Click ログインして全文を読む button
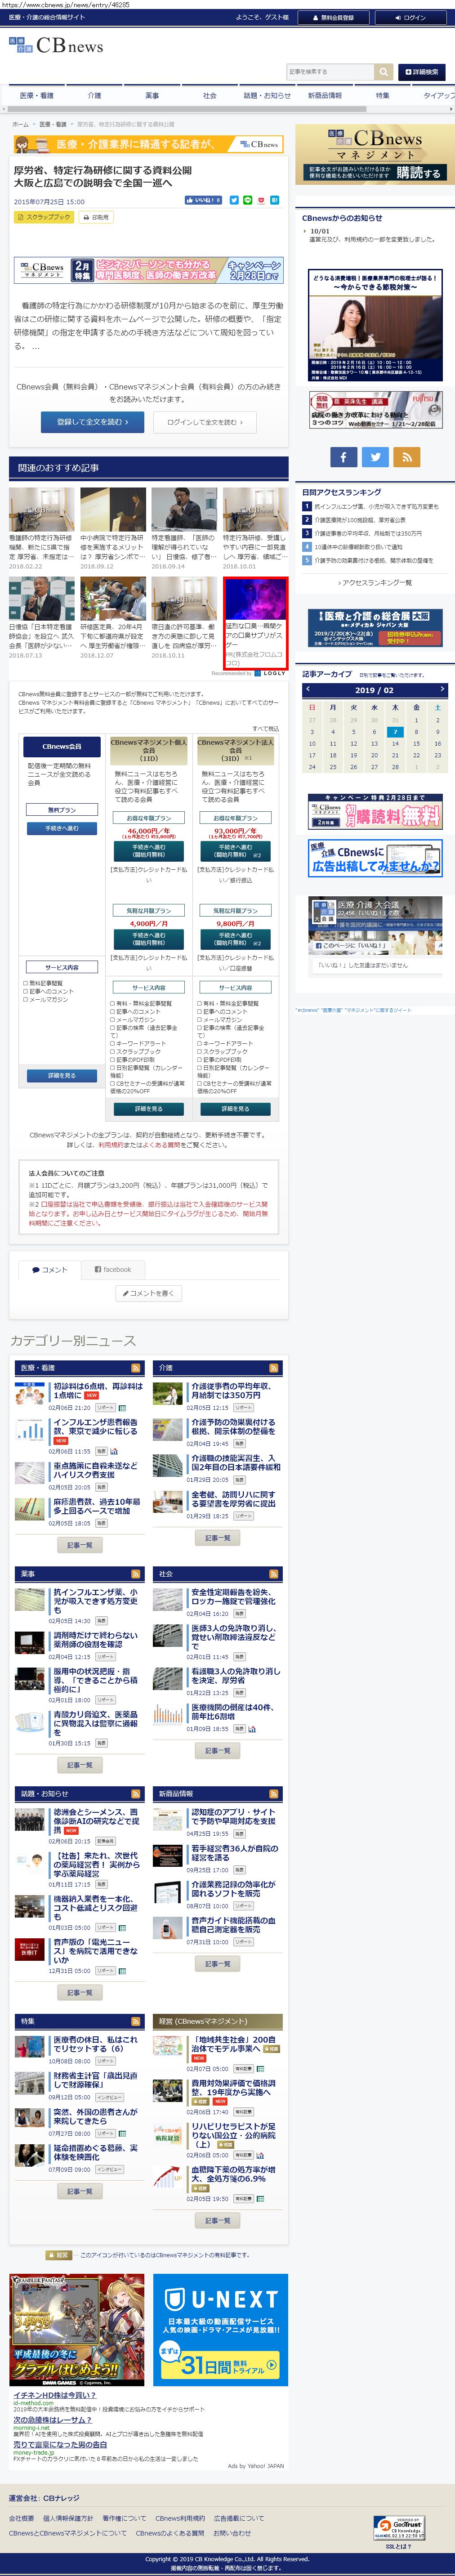455x2576 pixels. (205, 422)
